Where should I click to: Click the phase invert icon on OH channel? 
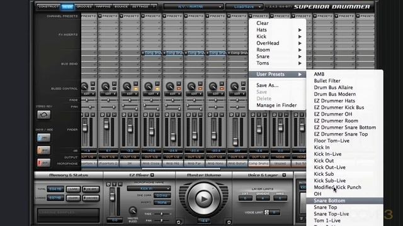124,114
